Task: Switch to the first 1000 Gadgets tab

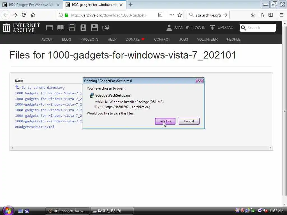Action: [x=31, y=5]
